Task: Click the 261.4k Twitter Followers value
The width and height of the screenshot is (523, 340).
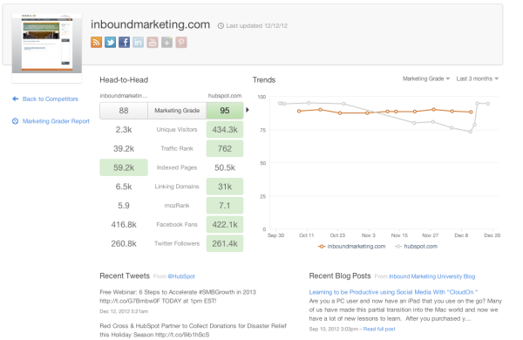Action: 225,243
